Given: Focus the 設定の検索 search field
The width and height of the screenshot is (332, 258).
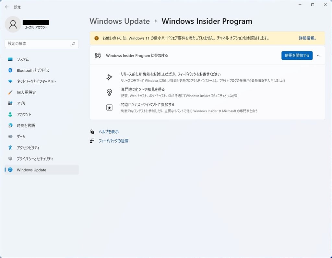Looking at the screenshot, I should coord(42,44).
